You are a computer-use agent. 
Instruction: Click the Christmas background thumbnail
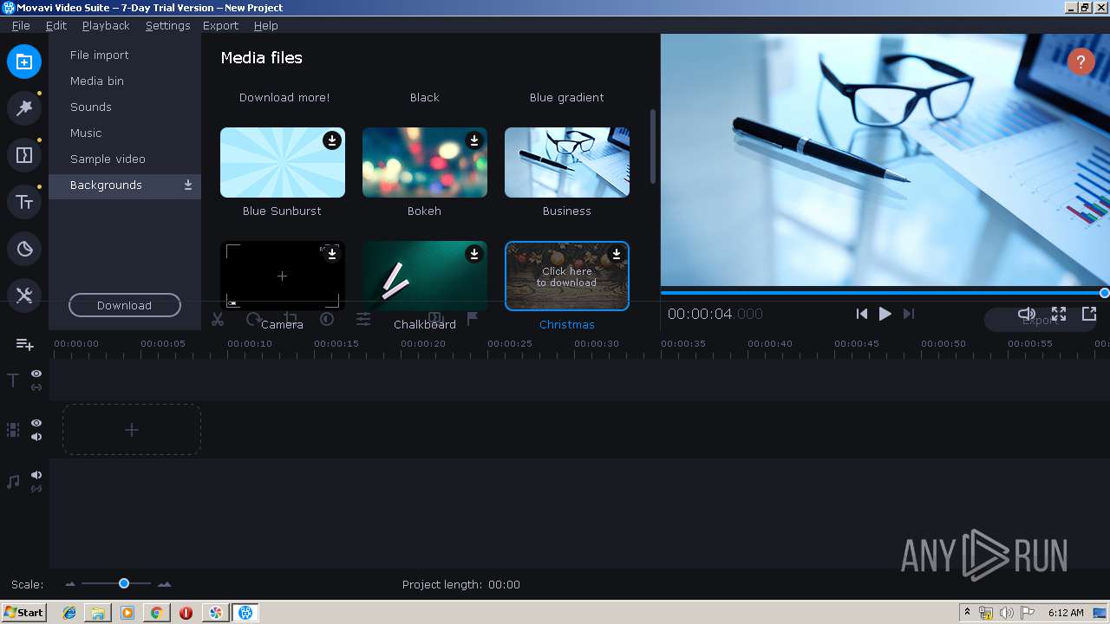pos(567,276)
